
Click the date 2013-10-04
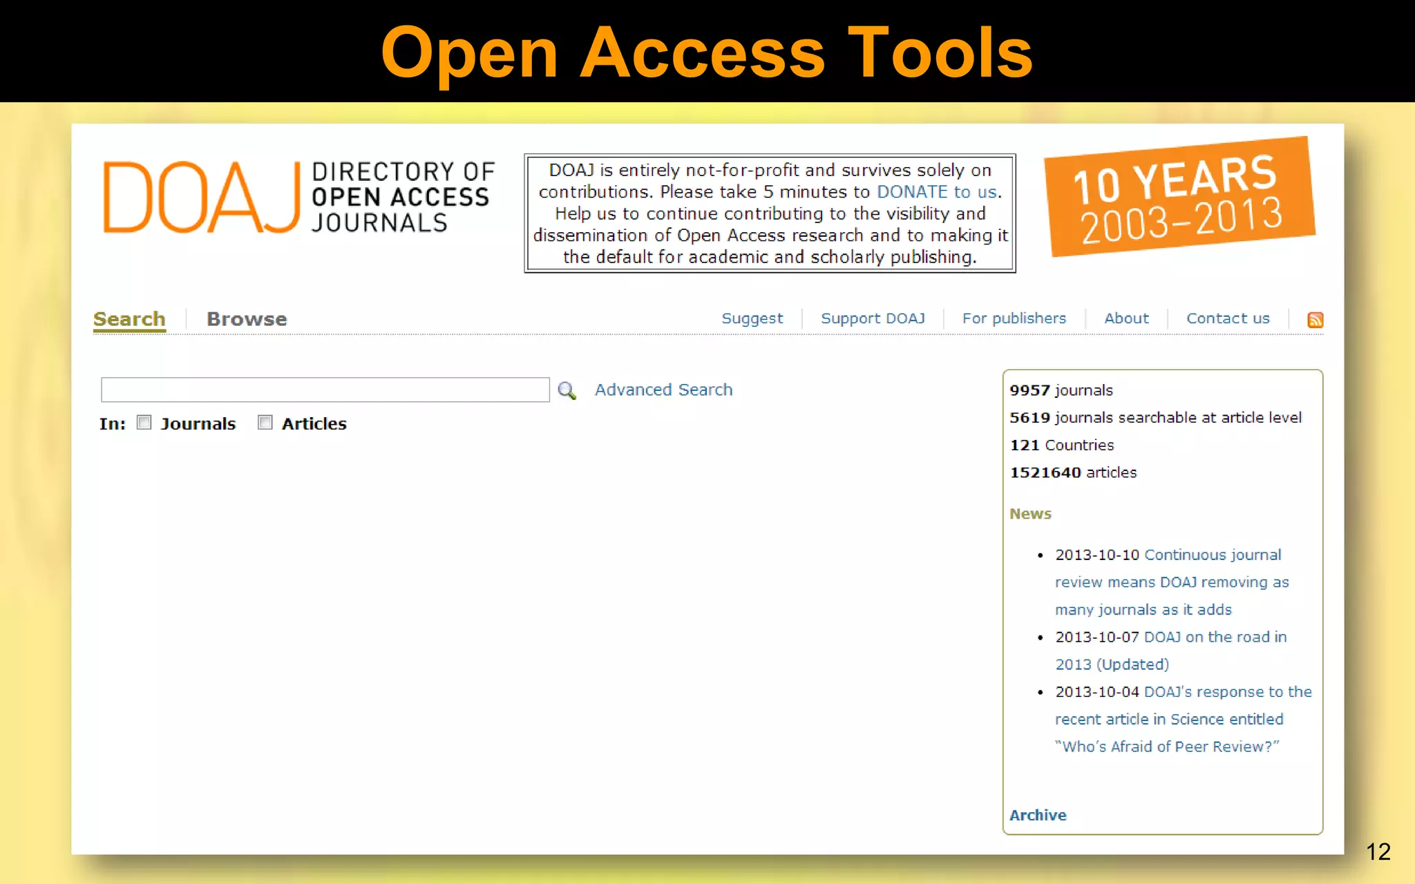click(1097, 692)
